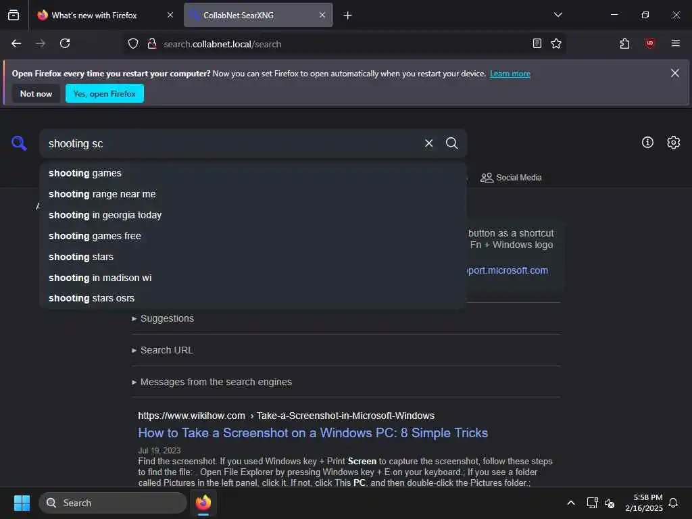692x519 pixels.
Task: Pick suggestion shooting stars osrs
Action: click(253, 298)
